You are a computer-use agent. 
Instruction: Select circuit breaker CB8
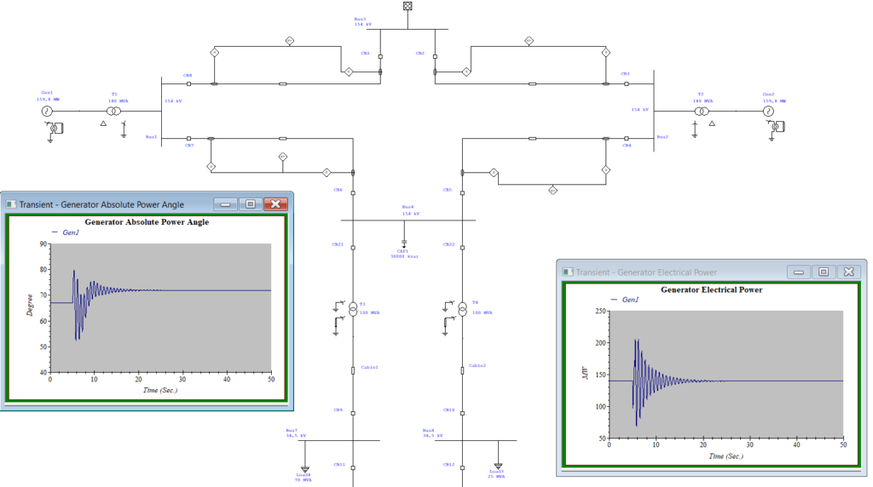point(188,84)
